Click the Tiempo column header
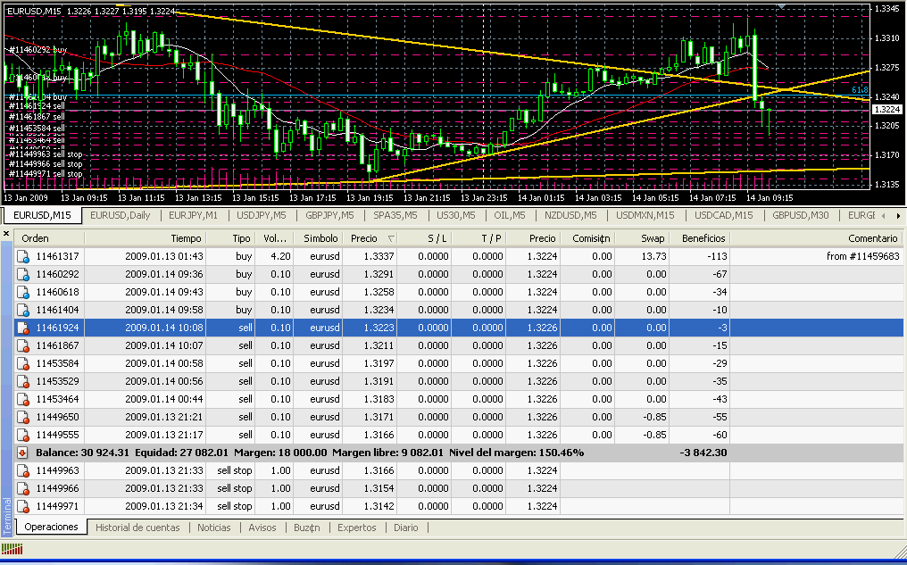Viewport: 907px width, 565px height. click(186, 238)
